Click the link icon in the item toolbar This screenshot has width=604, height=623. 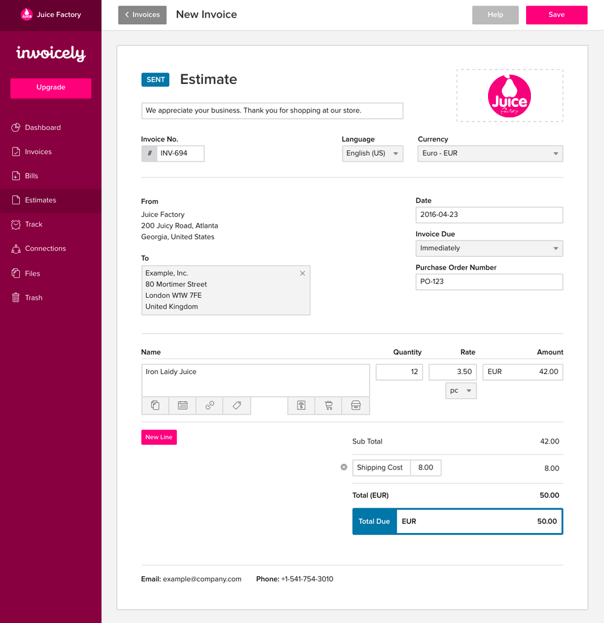[210, 405]
